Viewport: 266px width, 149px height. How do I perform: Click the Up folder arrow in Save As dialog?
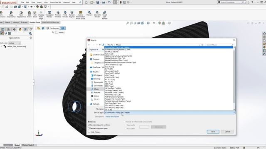pos(100,45)
